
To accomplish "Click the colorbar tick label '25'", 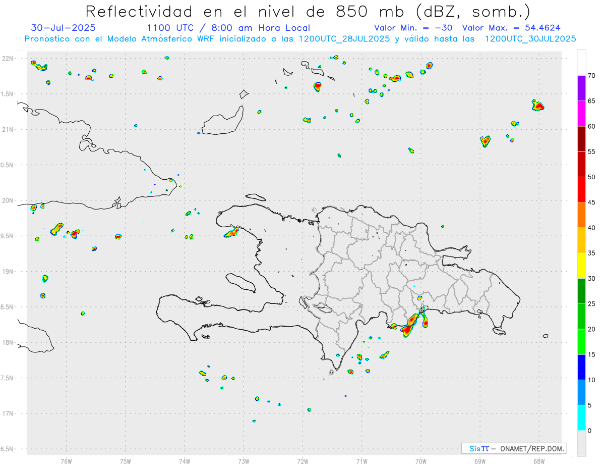I will [x=592, y=304].
